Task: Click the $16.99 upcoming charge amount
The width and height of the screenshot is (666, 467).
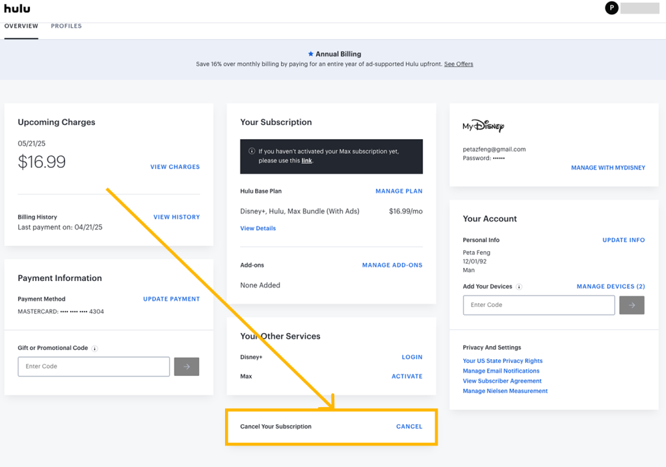Action: pos(42,162)
